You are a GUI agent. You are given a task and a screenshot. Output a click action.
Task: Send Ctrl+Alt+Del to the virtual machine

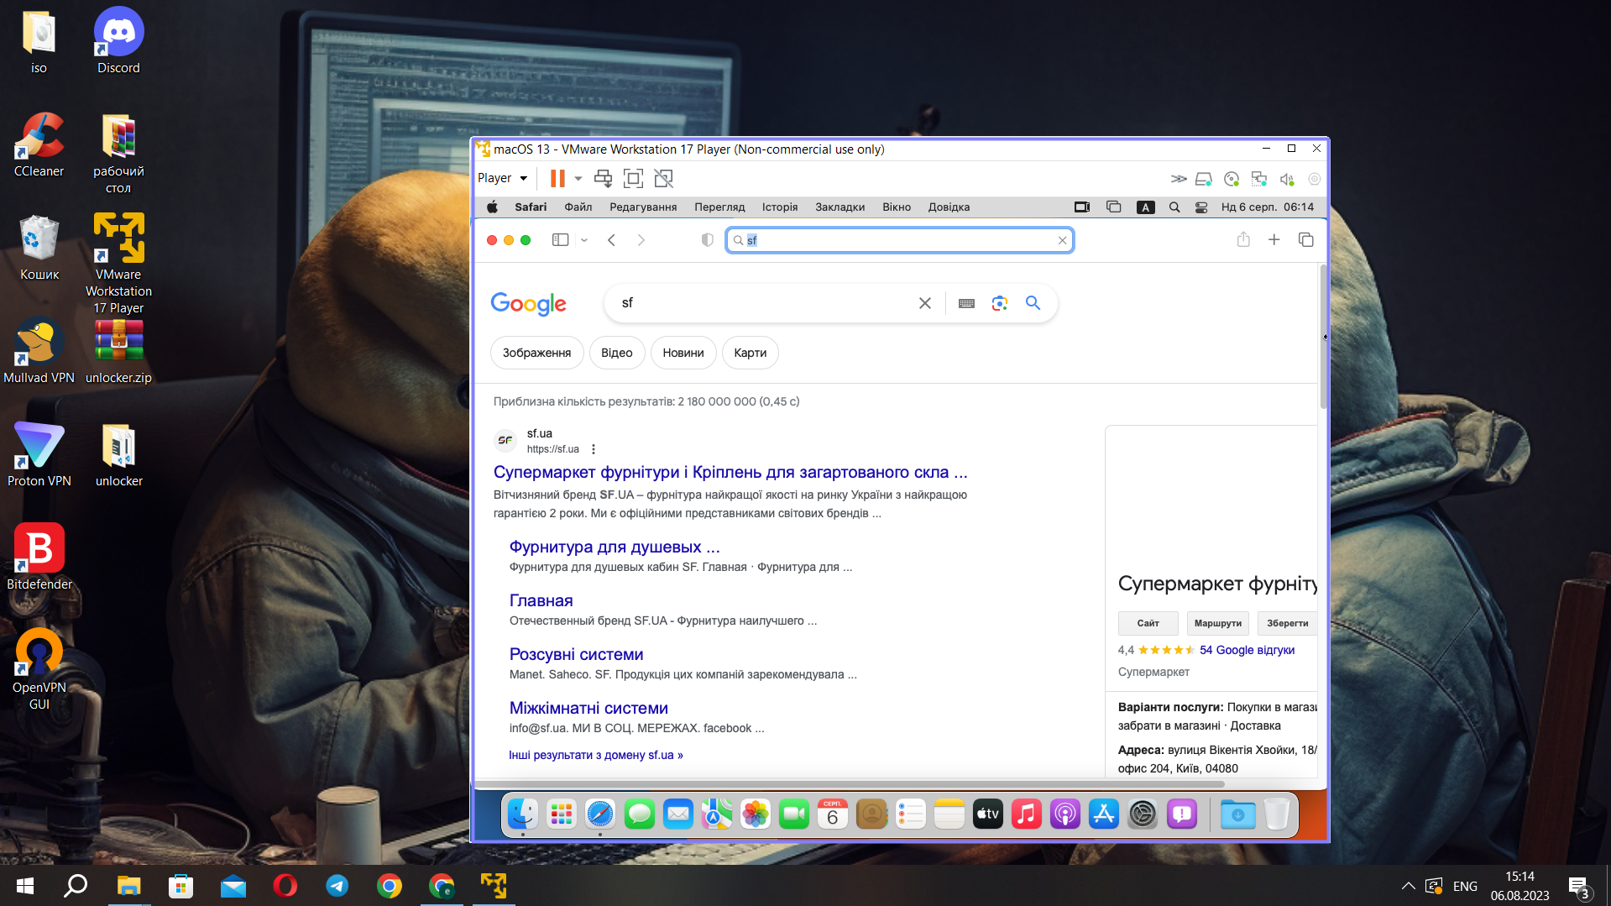(x=603, y=178)
